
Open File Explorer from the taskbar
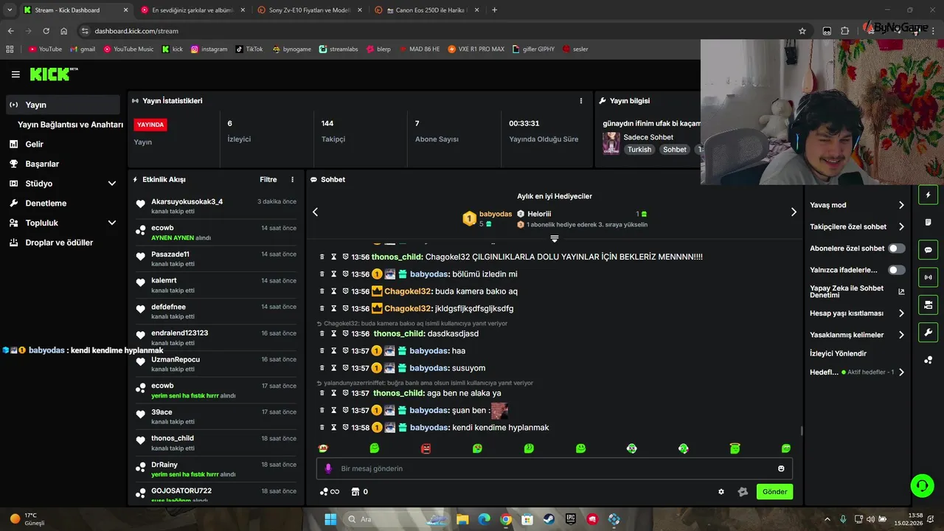[x=462, y=519]
